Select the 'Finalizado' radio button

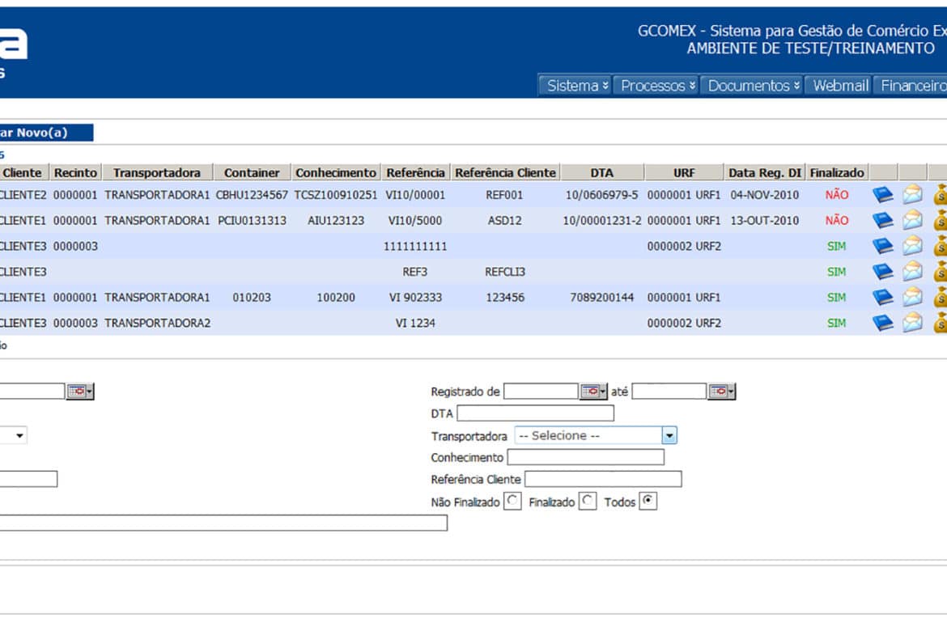[587, 502]
